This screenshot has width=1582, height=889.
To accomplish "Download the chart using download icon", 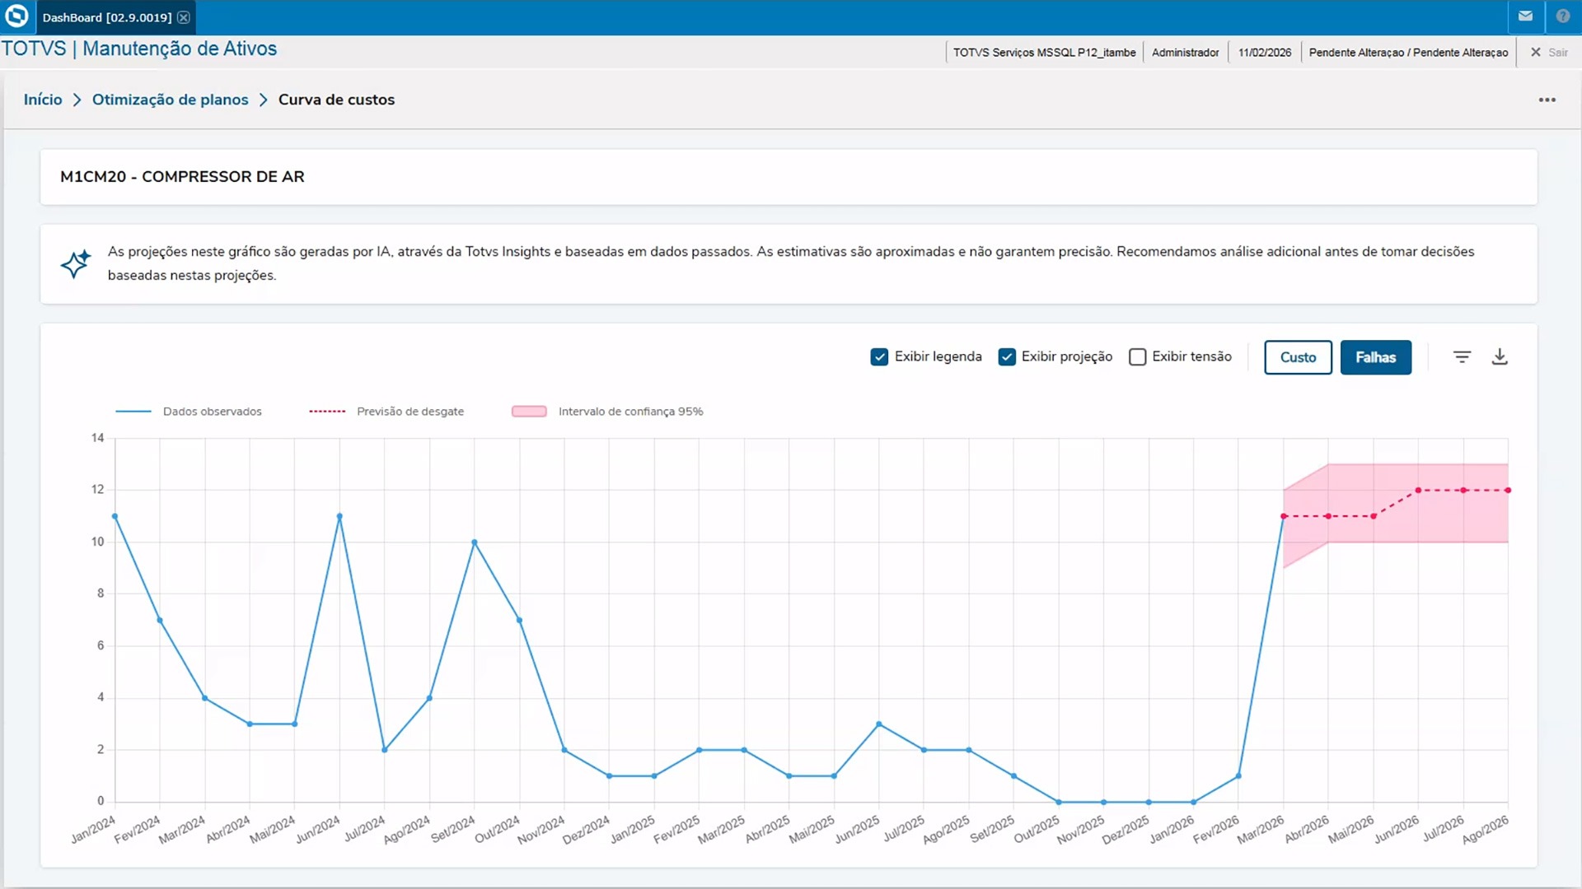I will click(x=1500, y=356).
